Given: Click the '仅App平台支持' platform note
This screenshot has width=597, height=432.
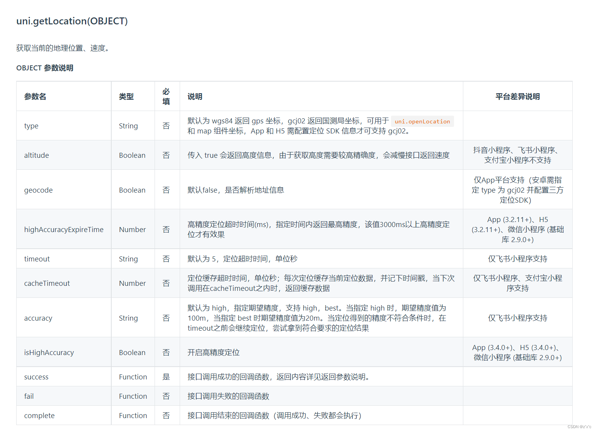Looking at the screenshot, I should [x=517, y=190].
